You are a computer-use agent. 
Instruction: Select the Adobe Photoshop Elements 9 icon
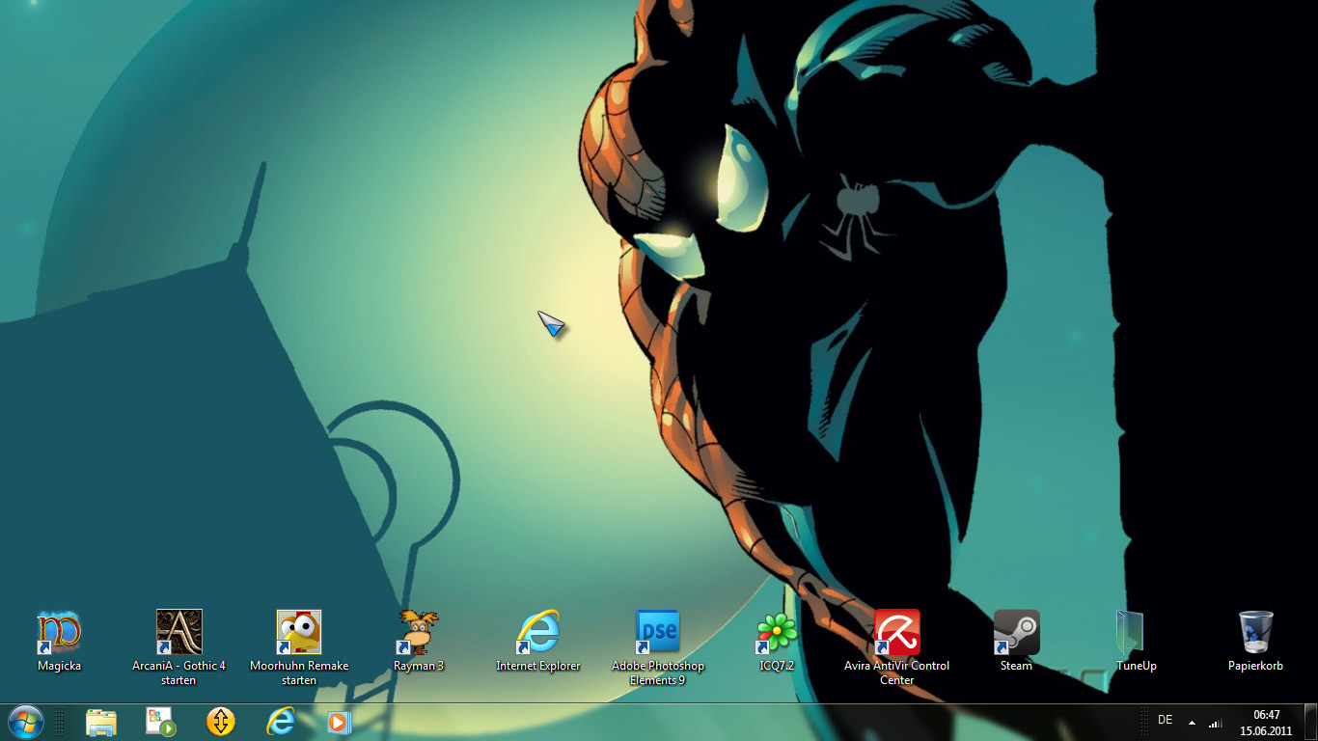pos(658,633)
